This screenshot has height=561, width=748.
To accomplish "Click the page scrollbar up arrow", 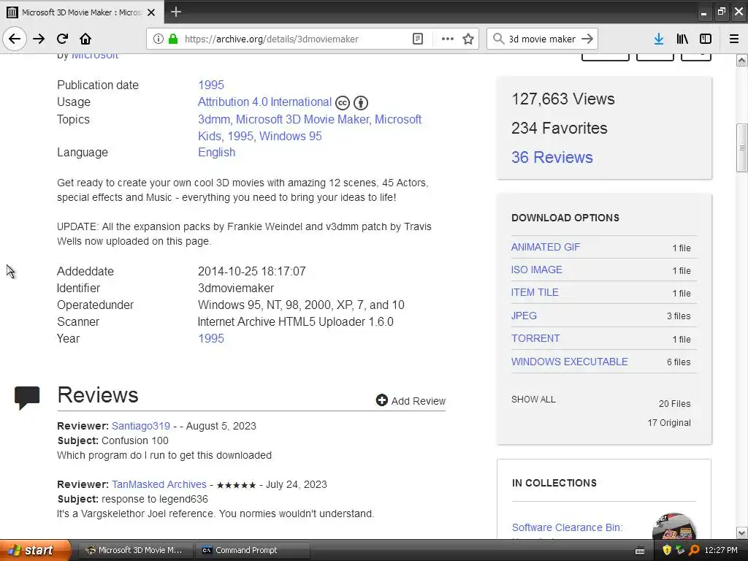I will tap(741, 61).
